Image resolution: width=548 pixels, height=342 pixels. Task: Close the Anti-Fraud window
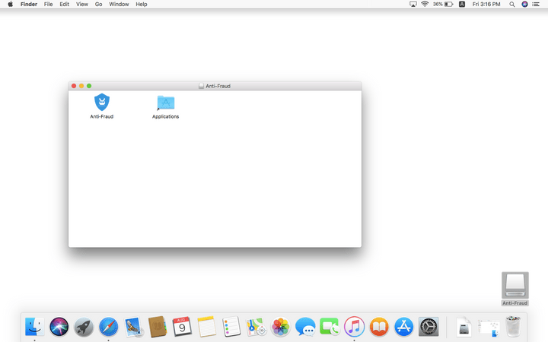click(x=74, y=86)
